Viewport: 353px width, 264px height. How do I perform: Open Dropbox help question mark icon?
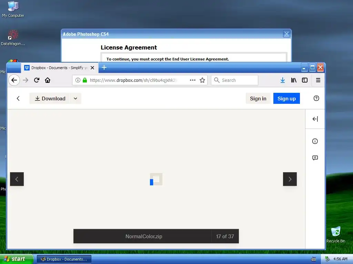[x=316, y=98]
